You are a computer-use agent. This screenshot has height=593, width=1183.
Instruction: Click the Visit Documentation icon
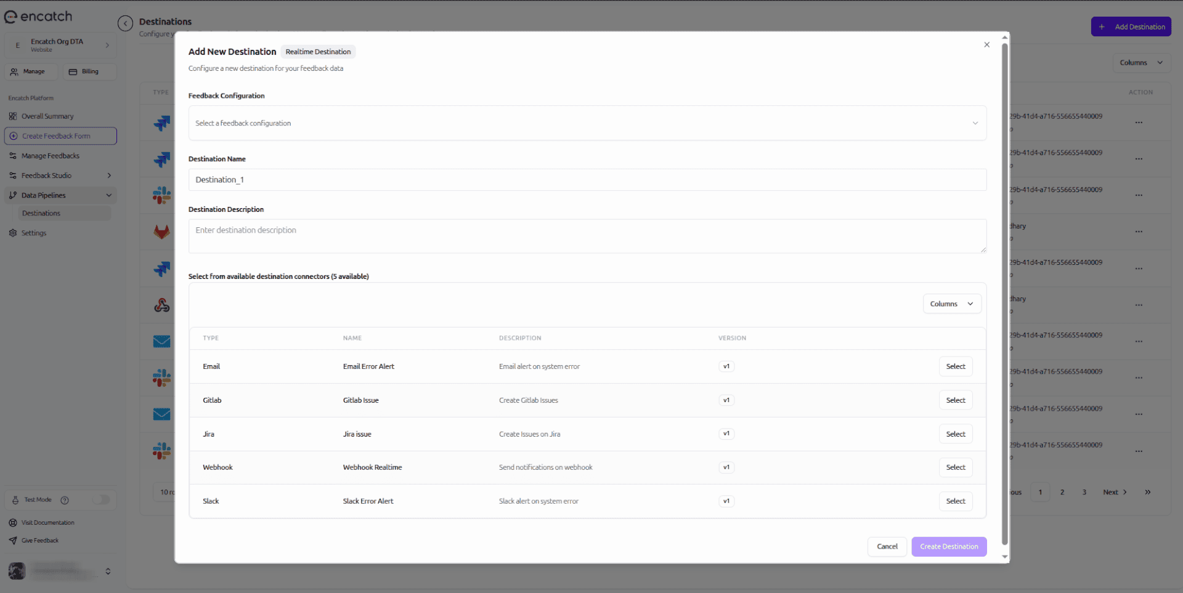[13, 522]
